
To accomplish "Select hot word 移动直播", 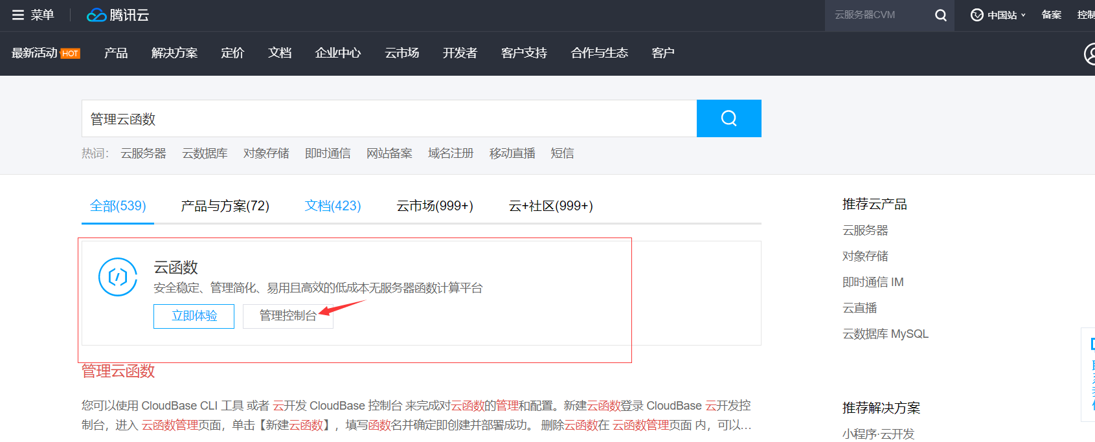I will [512, 153].
